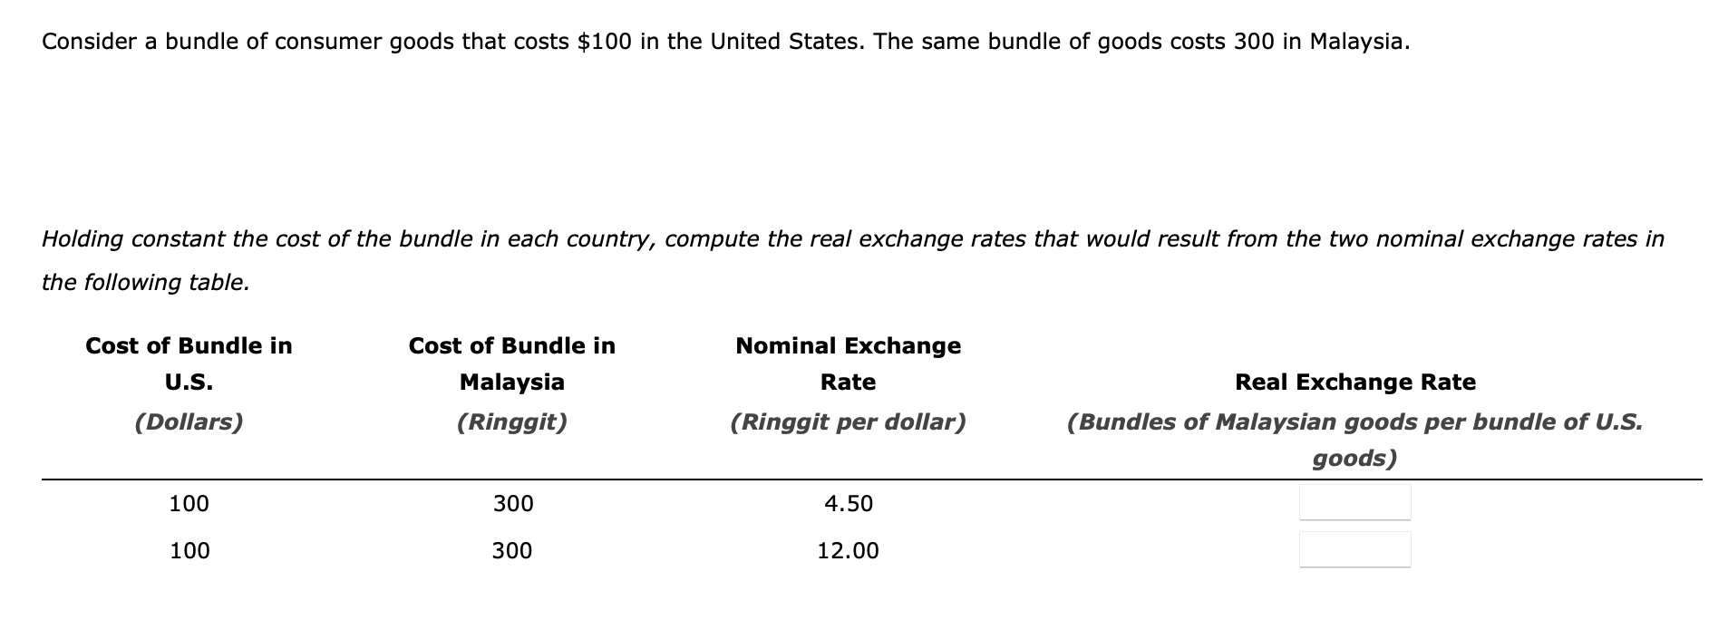Click the 'Real Exchange Rate' column header
Screen dimensions: 1728x620
(x=1355, y=383)
